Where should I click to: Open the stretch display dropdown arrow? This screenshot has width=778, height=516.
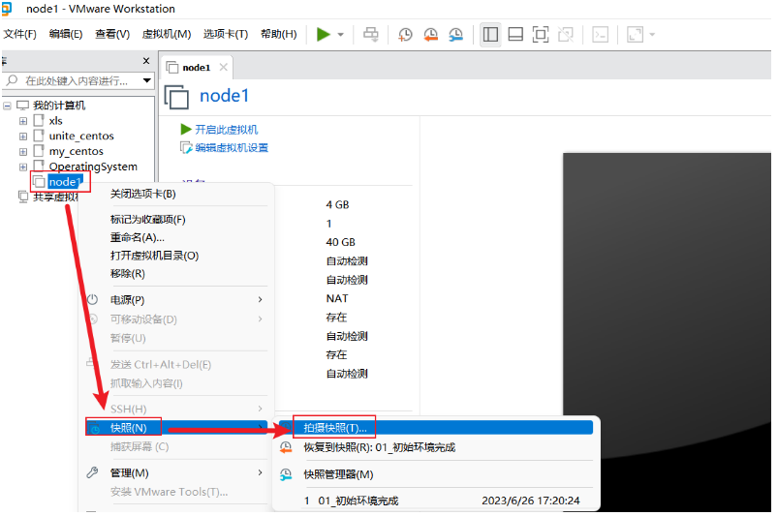[652, 35]
